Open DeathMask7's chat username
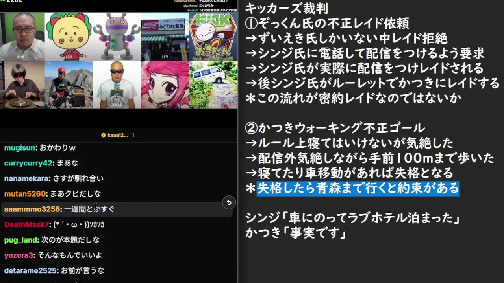 pyautogui.click(x=26, y=224)
